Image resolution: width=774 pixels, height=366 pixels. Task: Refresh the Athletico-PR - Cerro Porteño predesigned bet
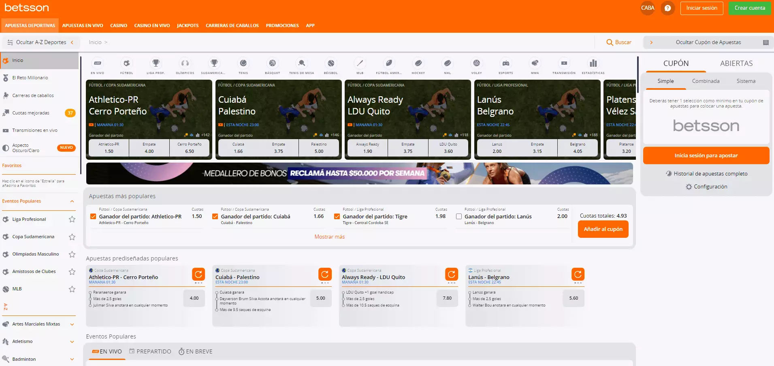(198, 274)
